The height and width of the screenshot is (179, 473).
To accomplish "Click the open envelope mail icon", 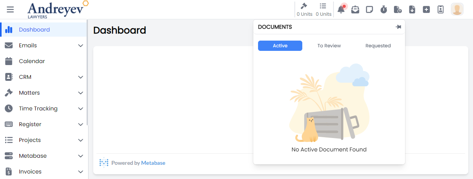I will (x=355, y=9).
